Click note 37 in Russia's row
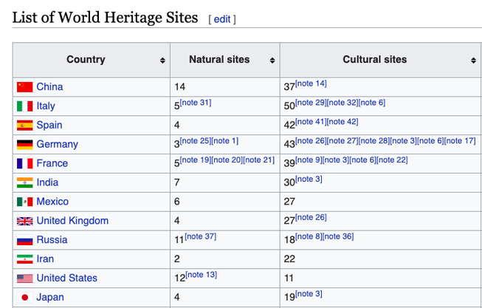Image resolution: width=482 pixels, height=308 pixels. point(200,236)
